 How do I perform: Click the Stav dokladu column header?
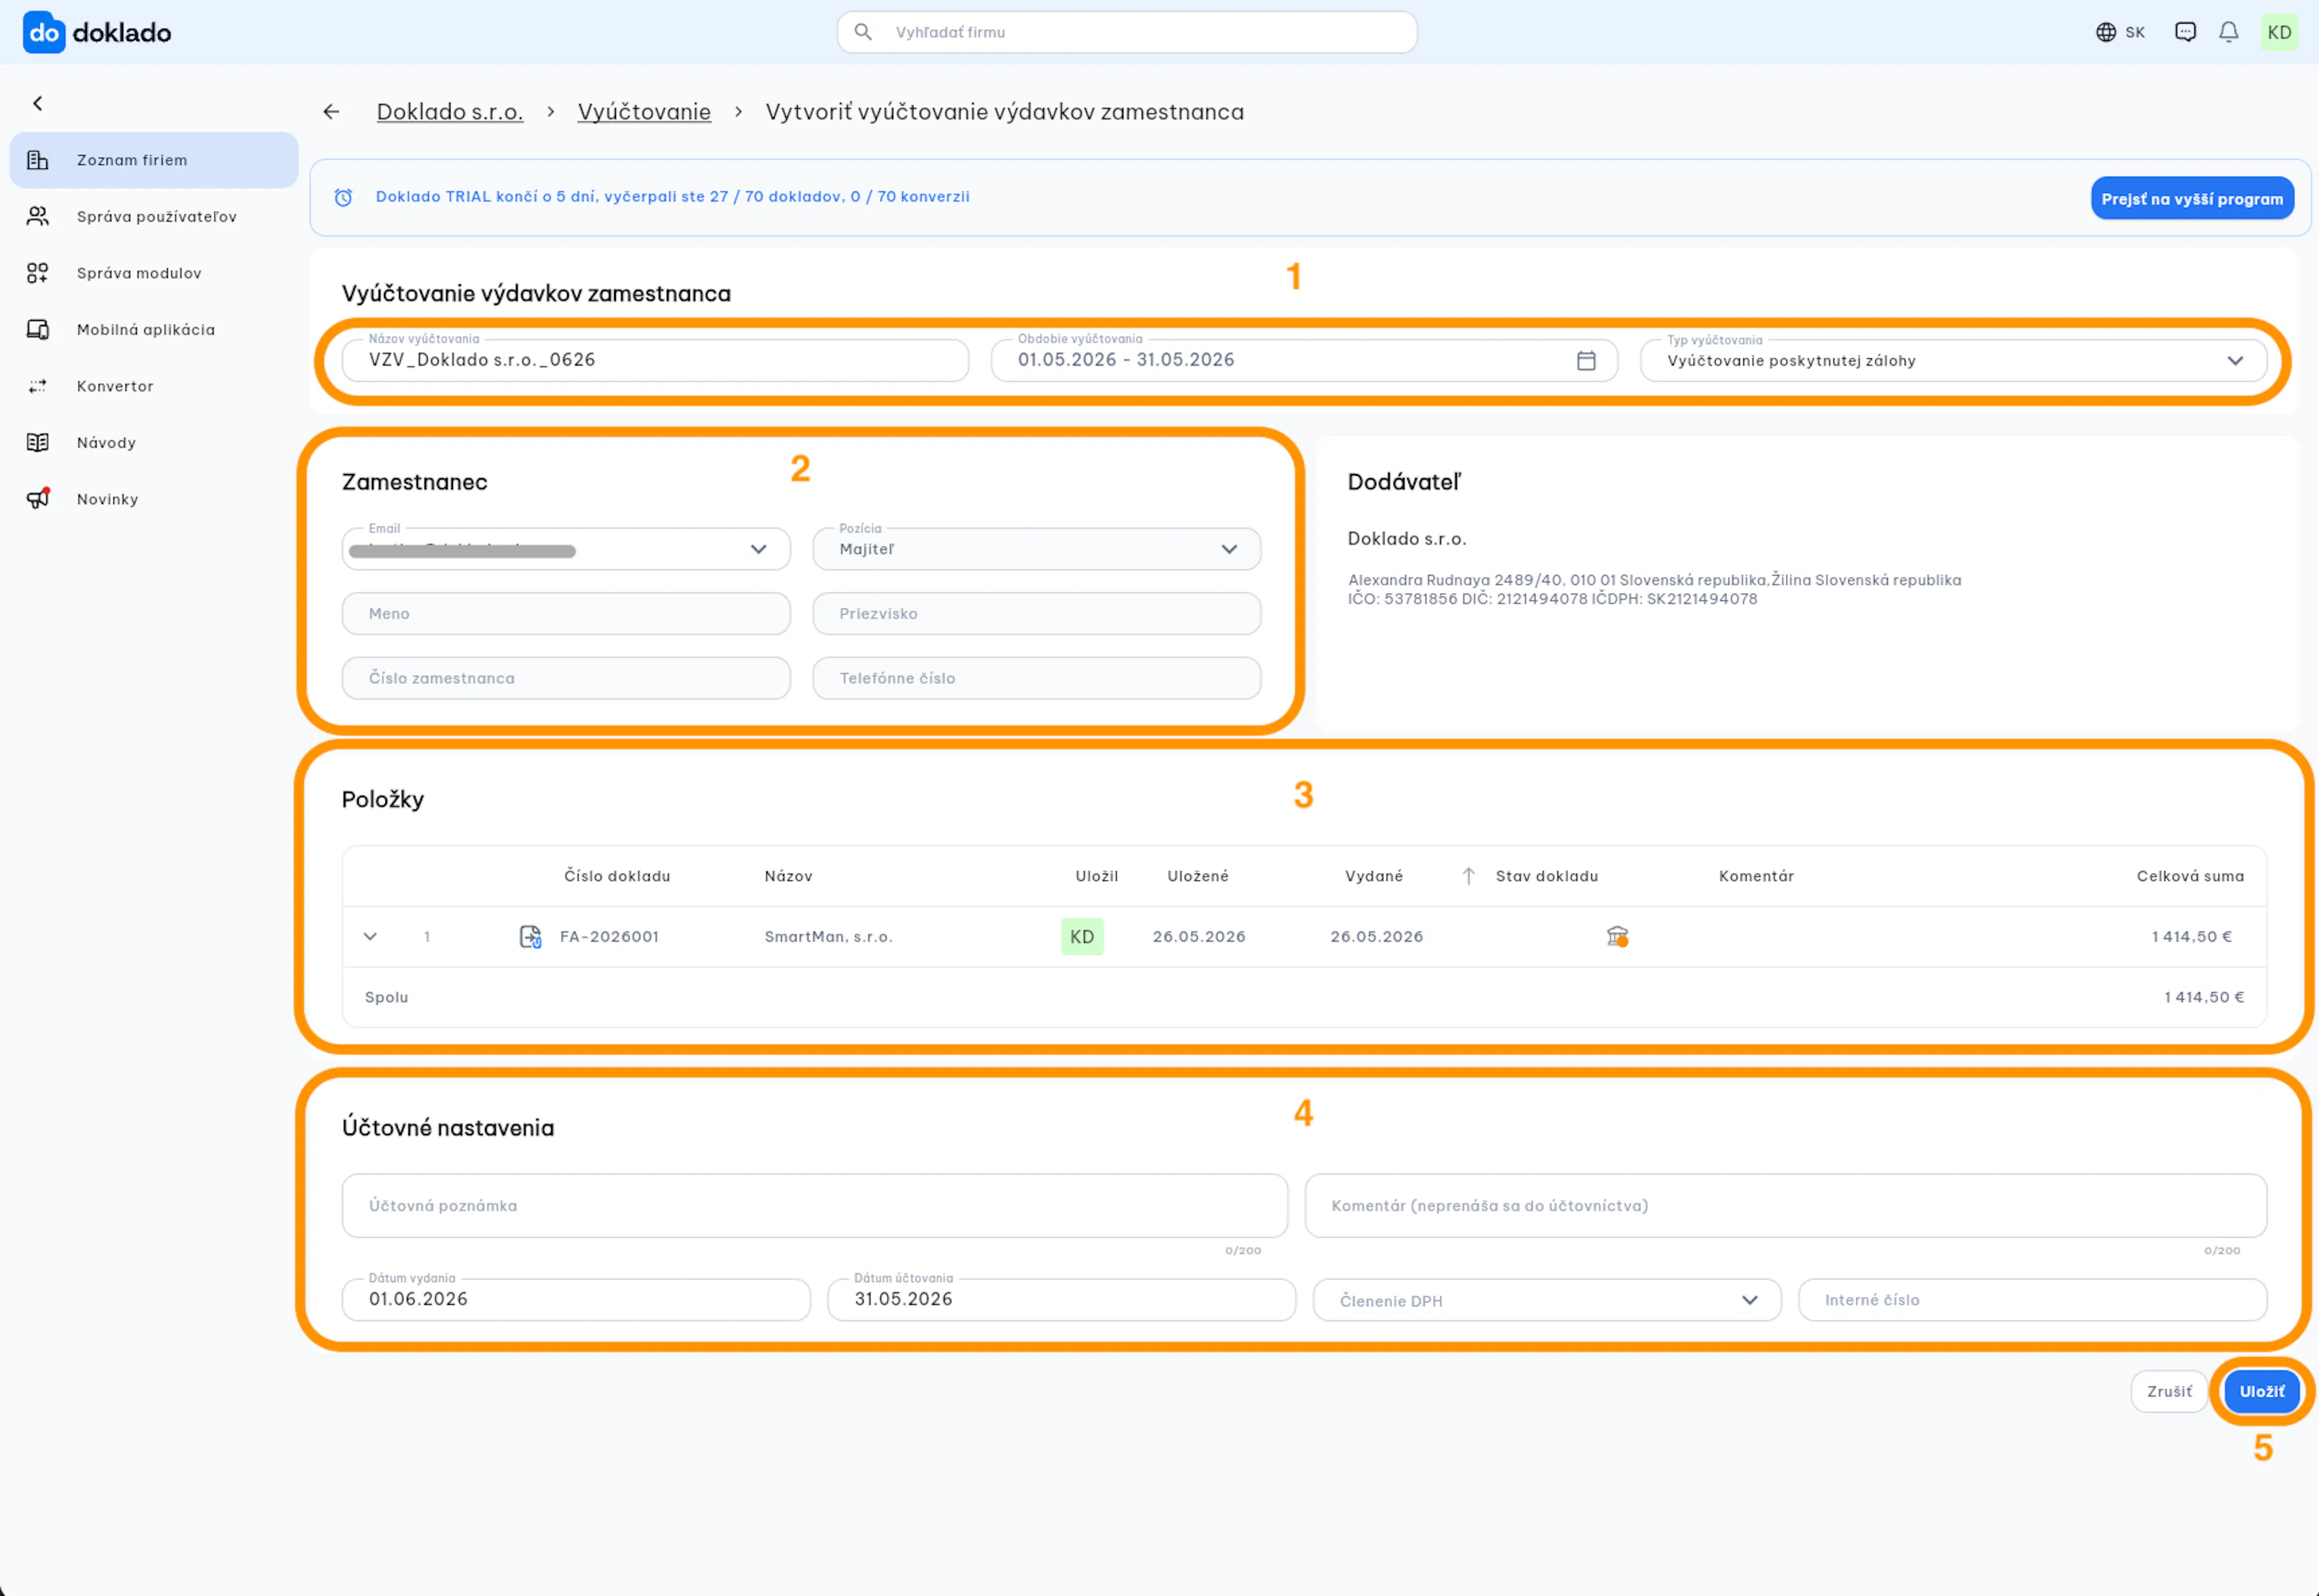click(x=1547, y=876)
